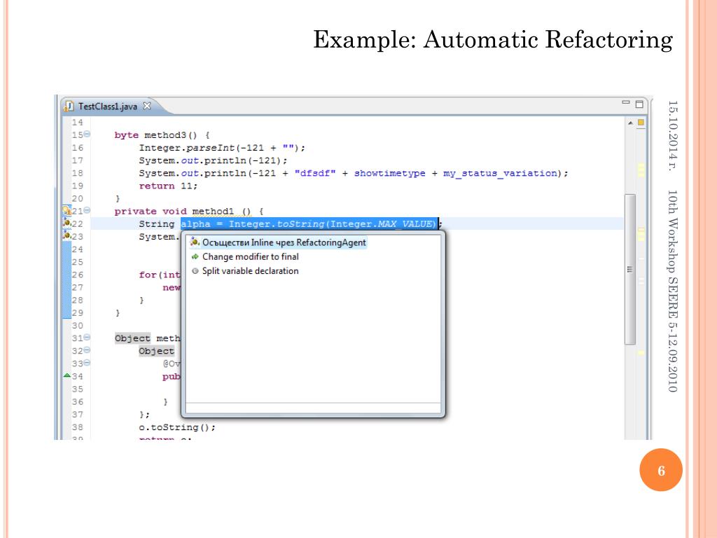
Task: Click the editor scrollbar up arrow
Action: [x=630, y=123]
